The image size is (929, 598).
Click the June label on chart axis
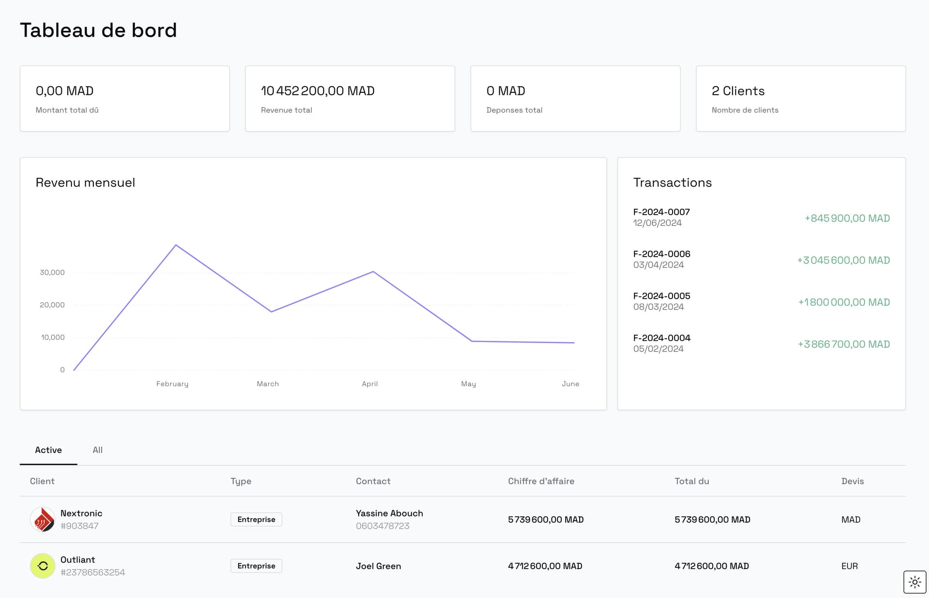click(x=570, y=384)
